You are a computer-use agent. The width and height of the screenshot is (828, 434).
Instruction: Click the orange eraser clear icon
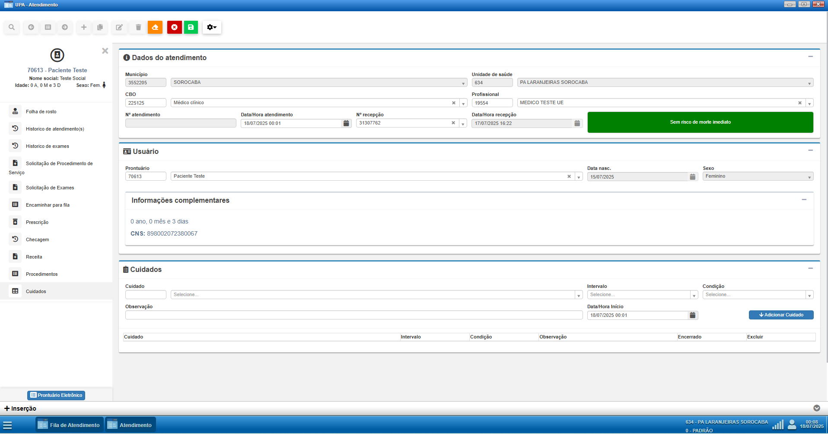(155, 27)
